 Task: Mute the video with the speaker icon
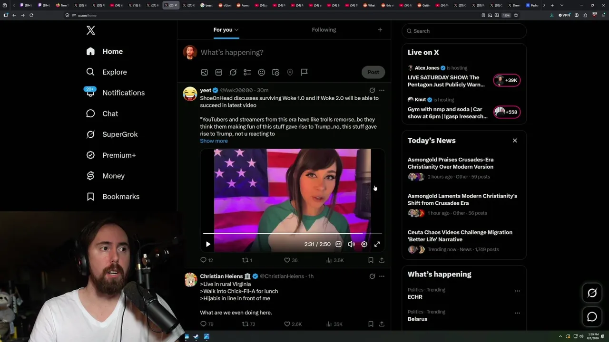(x=351, y=244)
